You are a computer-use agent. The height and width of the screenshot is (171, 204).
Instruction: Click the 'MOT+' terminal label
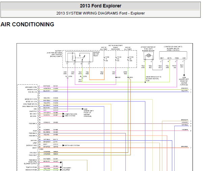(169, 58)
